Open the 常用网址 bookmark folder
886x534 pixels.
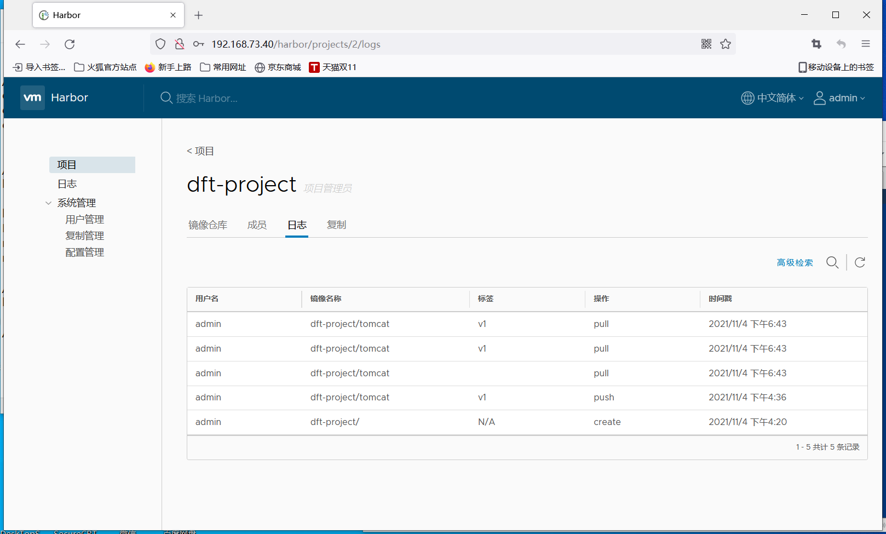[x=223, y=67]
